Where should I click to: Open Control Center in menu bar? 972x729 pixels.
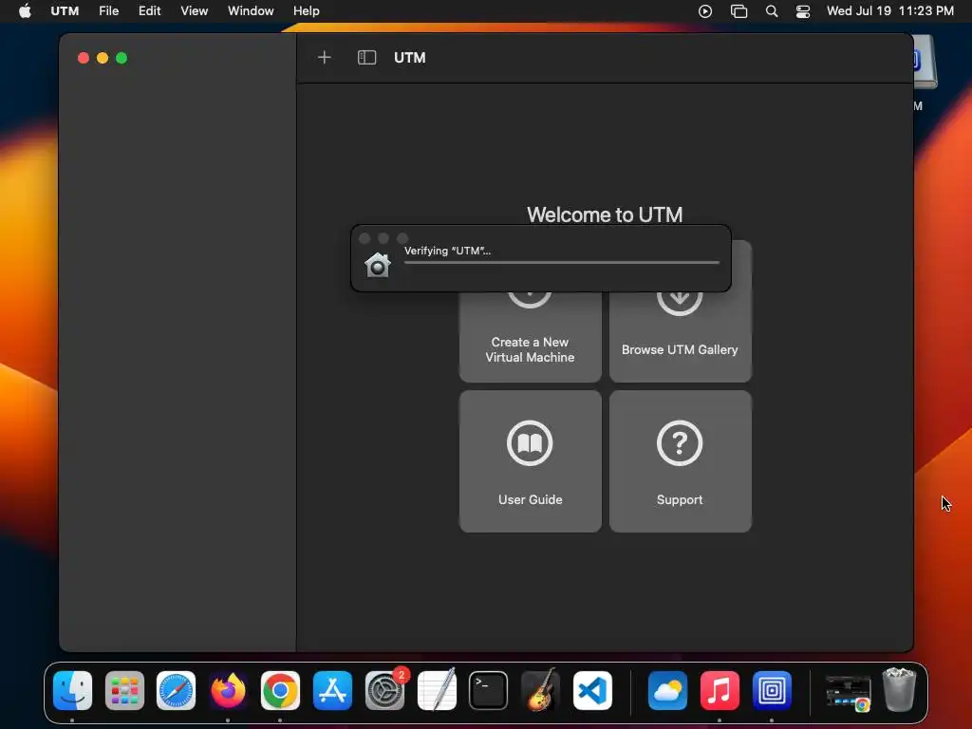coord(803,11)
